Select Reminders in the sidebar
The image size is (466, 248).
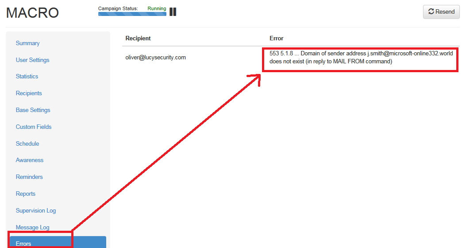[29, 177]
